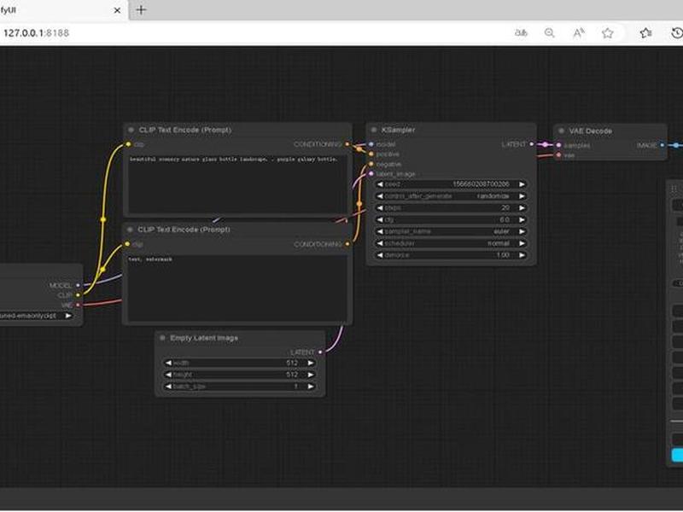Image resolution: width=683 pixels, height=512 pixels.
Task: Click the read aloud icon in address bar
Action: (579, 32)
